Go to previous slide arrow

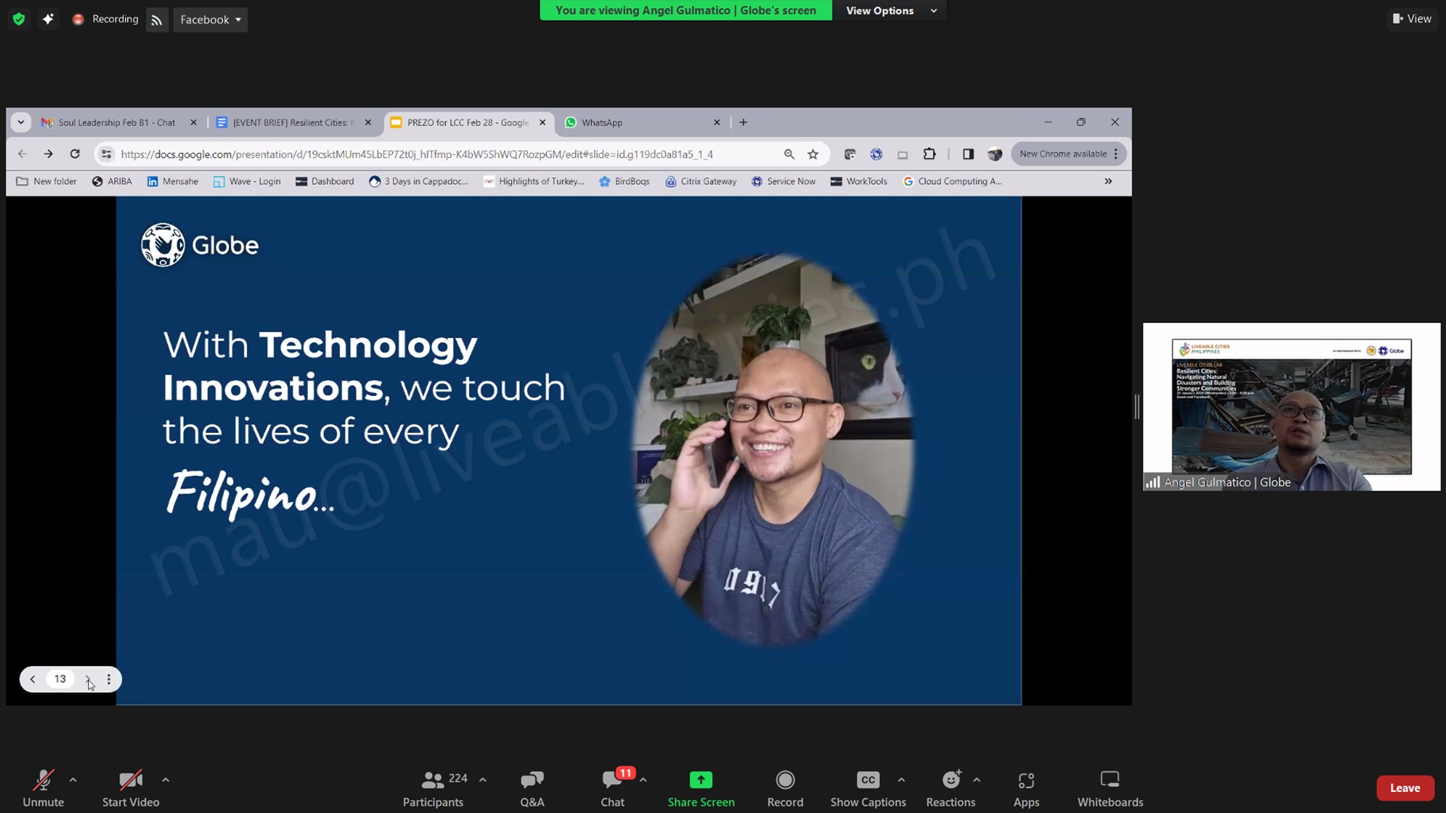(33, 679)
